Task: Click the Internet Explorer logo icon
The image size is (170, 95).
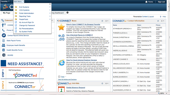Action: pyautogui.click(x=61, y=63)
